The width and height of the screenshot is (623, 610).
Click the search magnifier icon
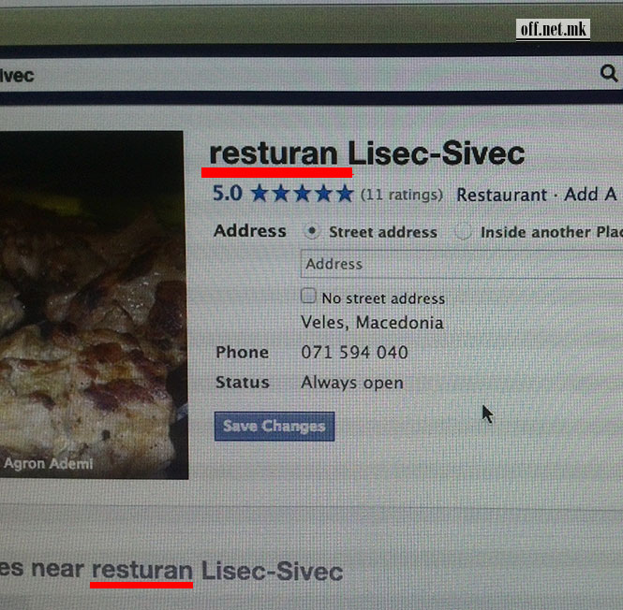pyautogui.click(x=609, y=73)
